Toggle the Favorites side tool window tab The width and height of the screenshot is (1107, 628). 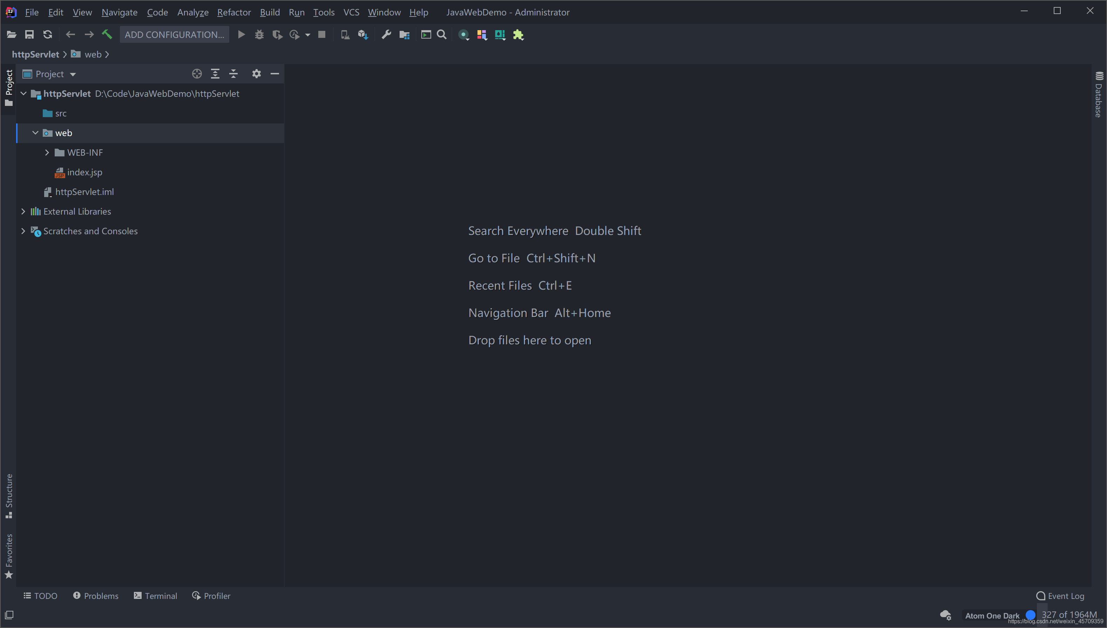tap(9, 556)
